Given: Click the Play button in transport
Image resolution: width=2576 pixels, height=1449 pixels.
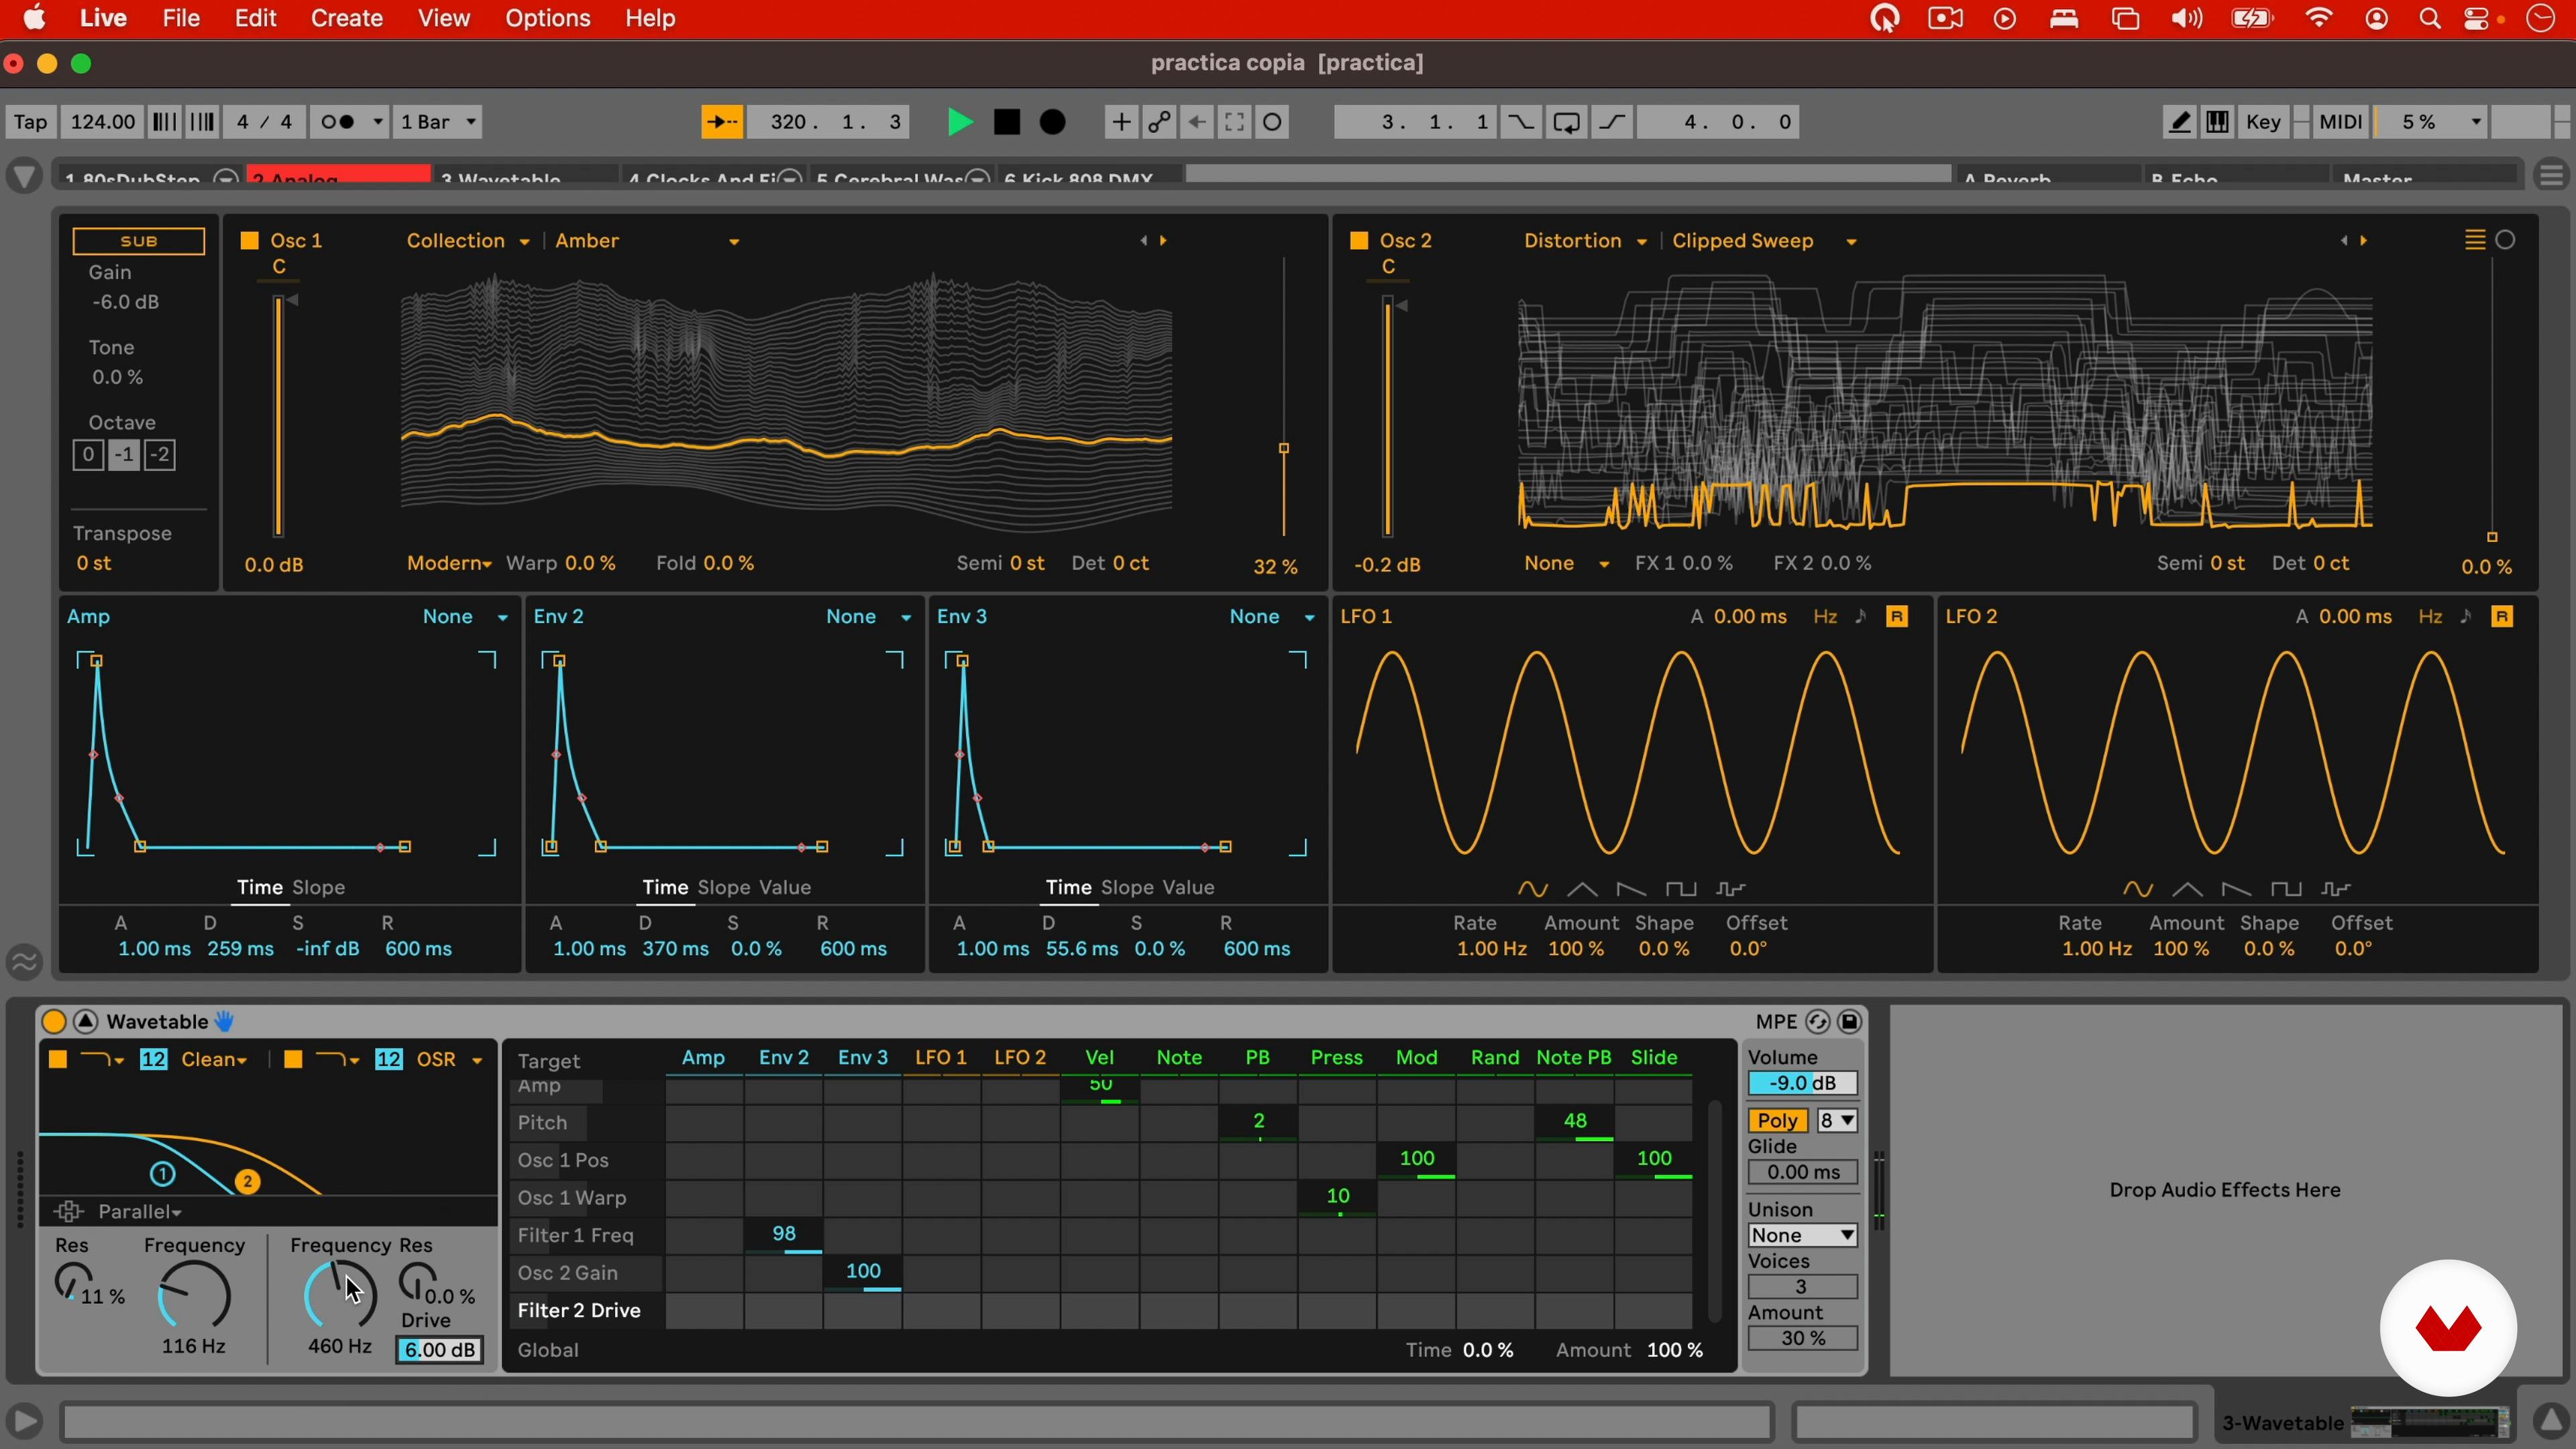Looking at the screenshot, I should (x=959, y=122).
